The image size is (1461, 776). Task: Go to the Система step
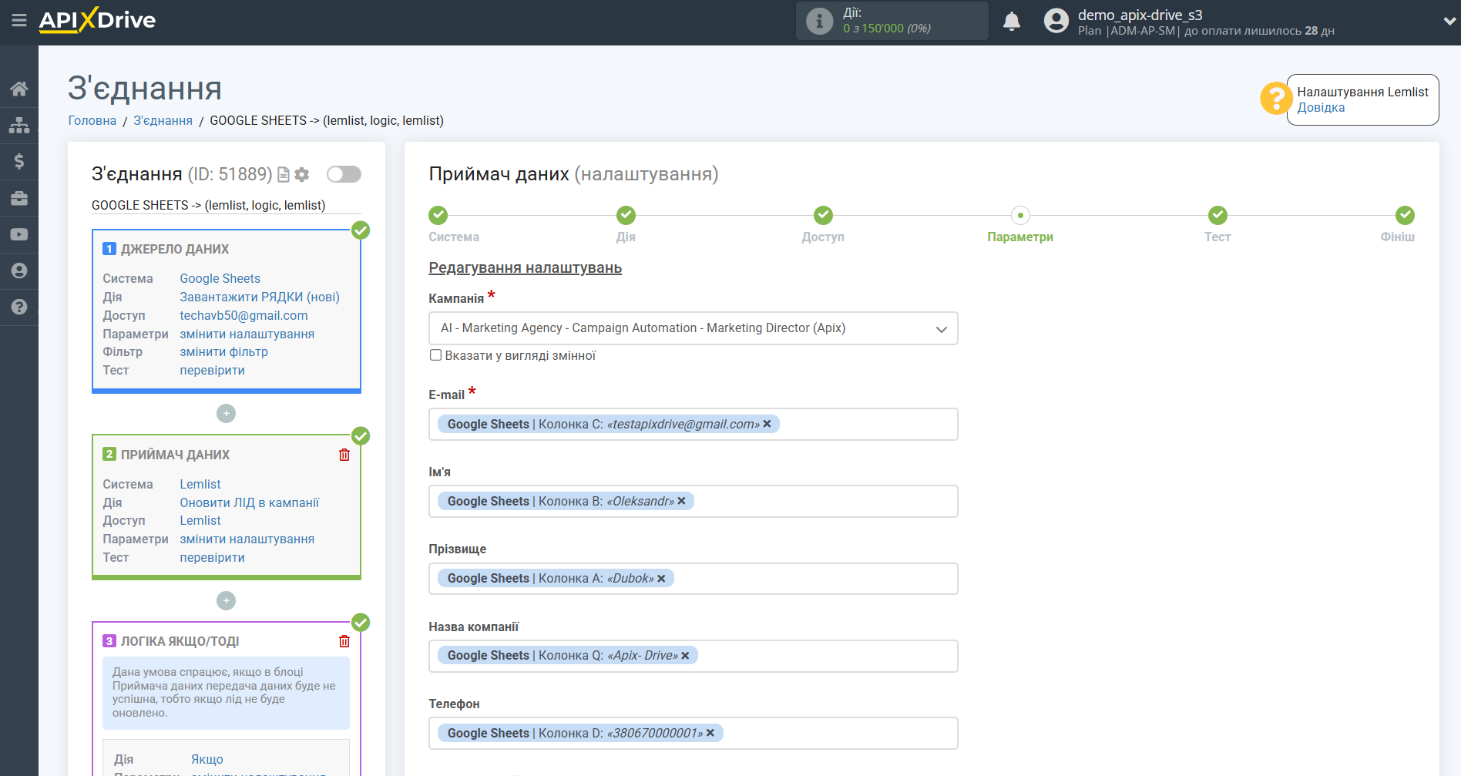(438, 215)
